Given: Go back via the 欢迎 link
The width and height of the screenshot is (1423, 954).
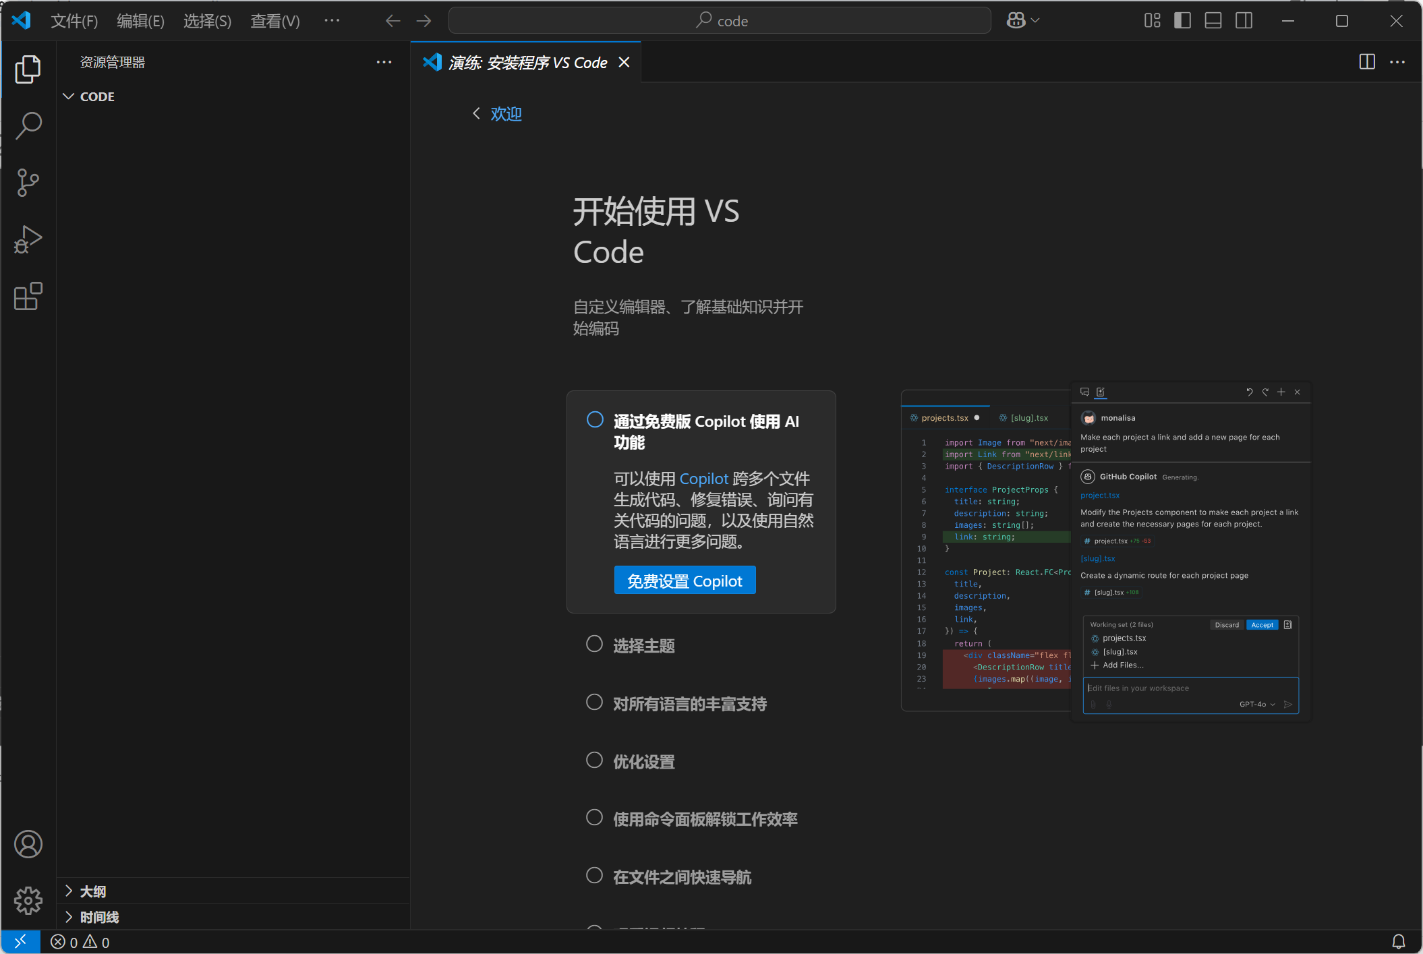Looking at the screenshot, I should pyautogui.click(x=505, y=113).
